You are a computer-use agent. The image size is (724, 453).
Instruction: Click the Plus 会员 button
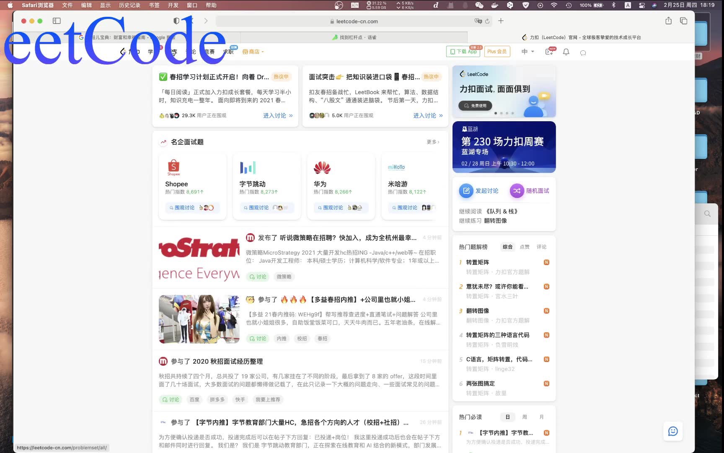click(497, 52)
